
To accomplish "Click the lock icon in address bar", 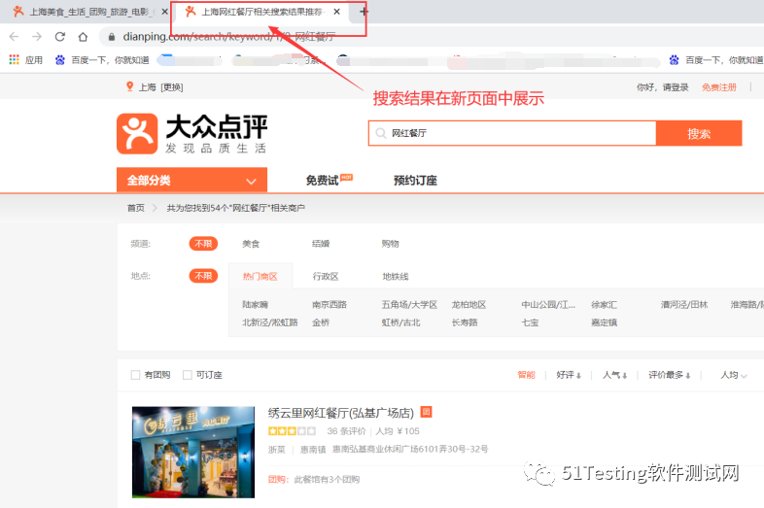I will pos(112,37).
